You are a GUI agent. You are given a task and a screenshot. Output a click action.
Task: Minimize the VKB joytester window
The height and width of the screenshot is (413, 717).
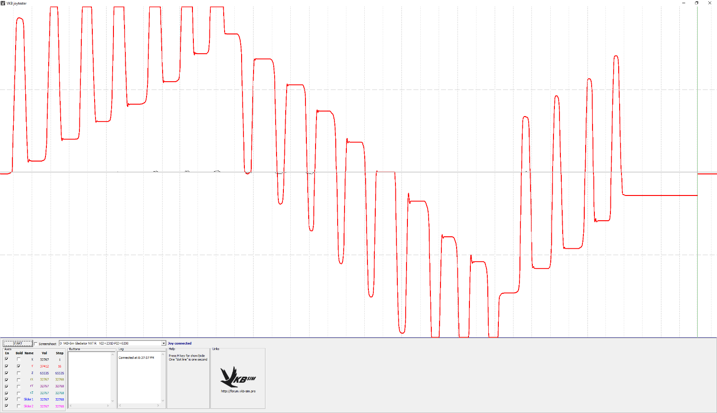[684, 3]
